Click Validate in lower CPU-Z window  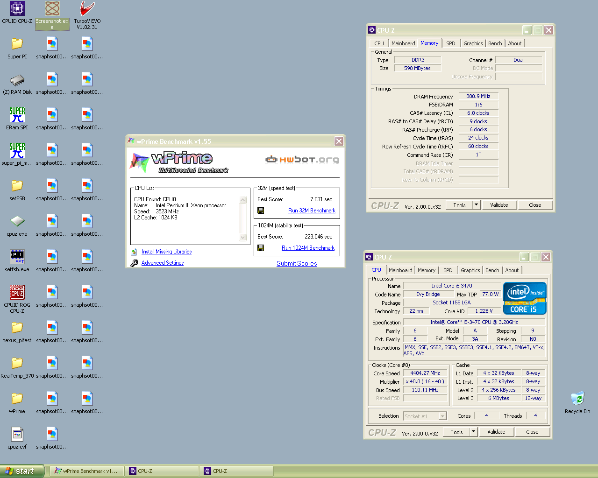click(x=496, y=432)
